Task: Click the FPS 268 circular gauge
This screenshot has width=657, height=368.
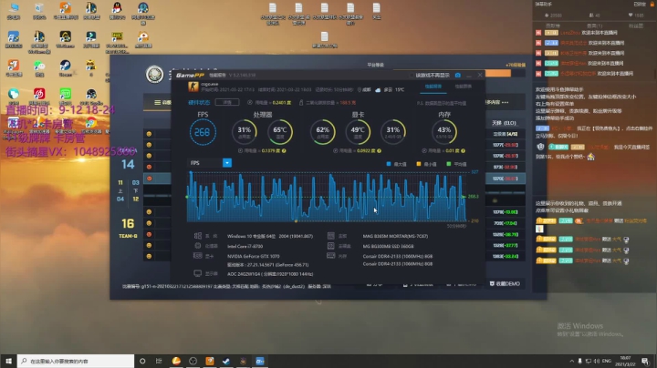Action: tap(203, 132)
